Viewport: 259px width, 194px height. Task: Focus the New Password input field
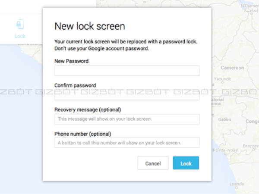point(127,71)
